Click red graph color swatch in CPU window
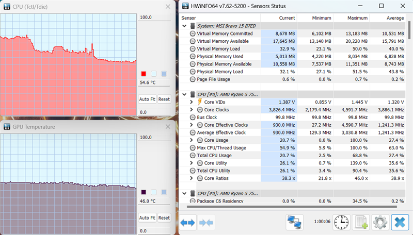 144,74
